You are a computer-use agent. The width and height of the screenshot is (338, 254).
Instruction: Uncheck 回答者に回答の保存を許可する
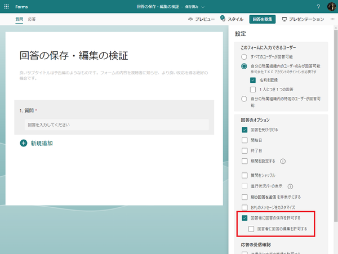(x=244, y=218)
